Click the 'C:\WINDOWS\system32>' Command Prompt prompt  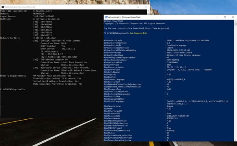coord(13,89)
